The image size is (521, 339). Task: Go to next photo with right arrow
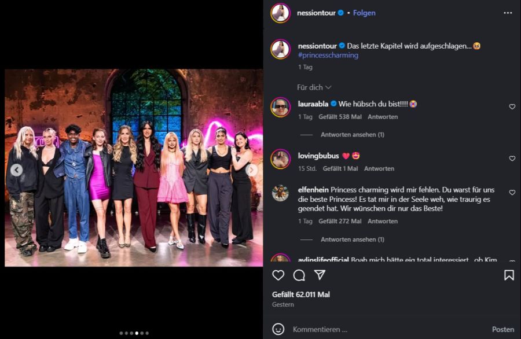pyautogui.click(x=252, y=170)
